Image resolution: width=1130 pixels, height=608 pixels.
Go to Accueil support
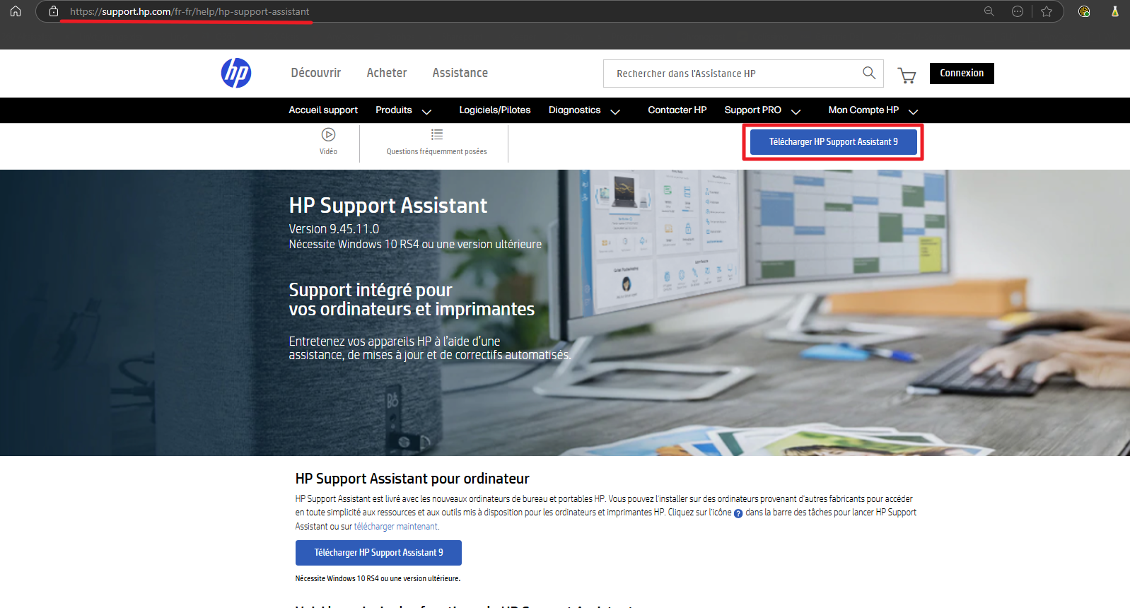(x=323, y=110)
